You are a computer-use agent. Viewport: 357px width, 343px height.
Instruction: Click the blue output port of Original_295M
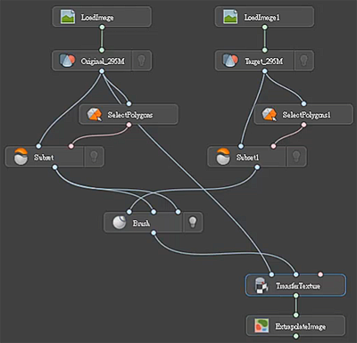click(102, 71)
